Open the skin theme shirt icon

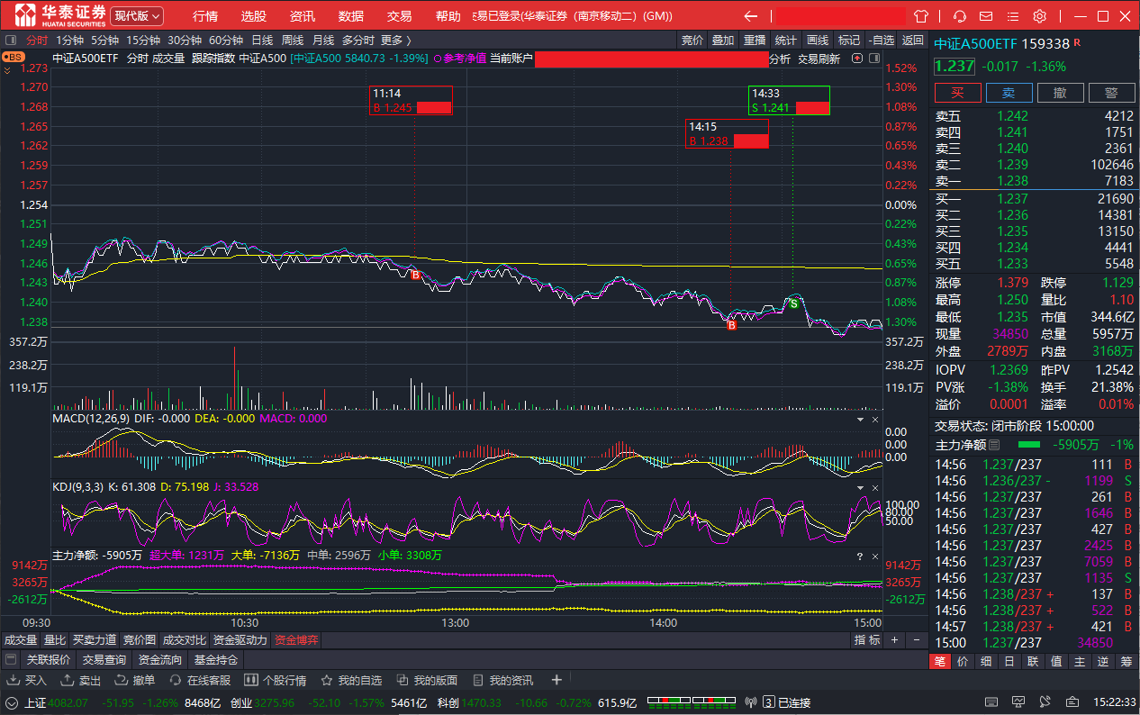(920, 16)
